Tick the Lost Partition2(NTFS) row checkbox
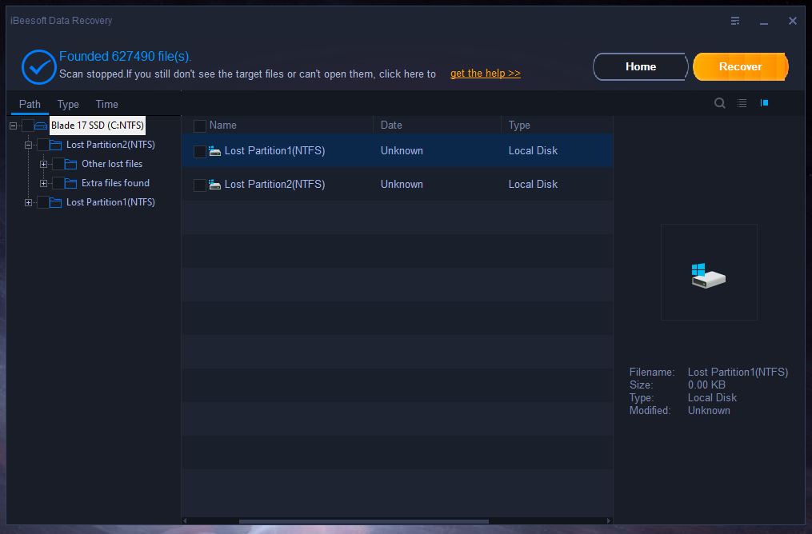 (200, 185)
